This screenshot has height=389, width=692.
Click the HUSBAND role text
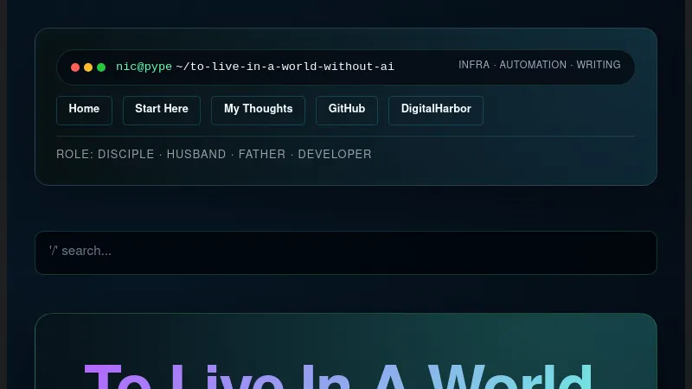tap(196, 155)
